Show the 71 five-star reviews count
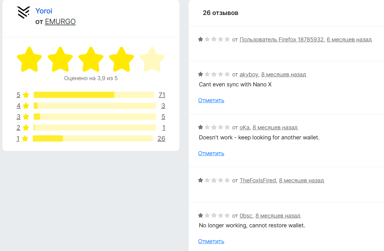Screen dimensions: 384x251 click(162, 95)
